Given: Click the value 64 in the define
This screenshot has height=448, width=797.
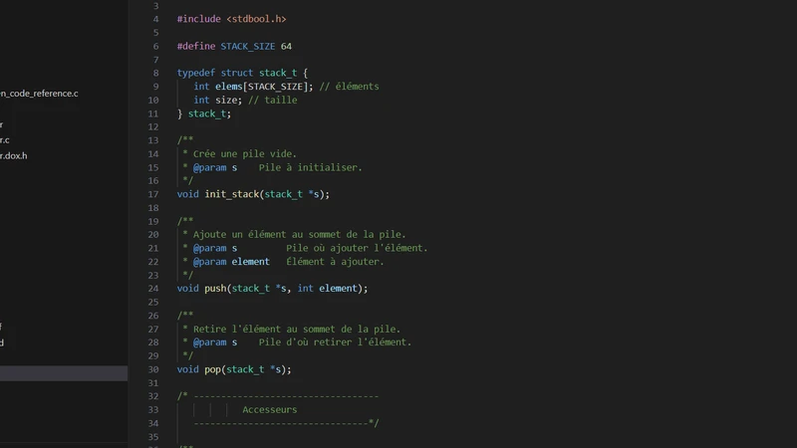Looking at the screenshot, I should [286, 46].
